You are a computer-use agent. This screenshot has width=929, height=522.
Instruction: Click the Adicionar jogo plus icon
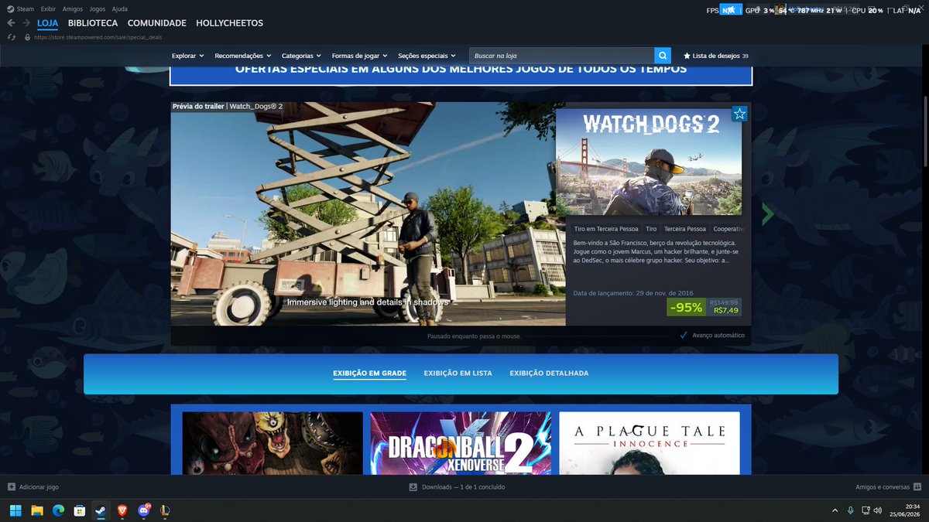point(12,487)
